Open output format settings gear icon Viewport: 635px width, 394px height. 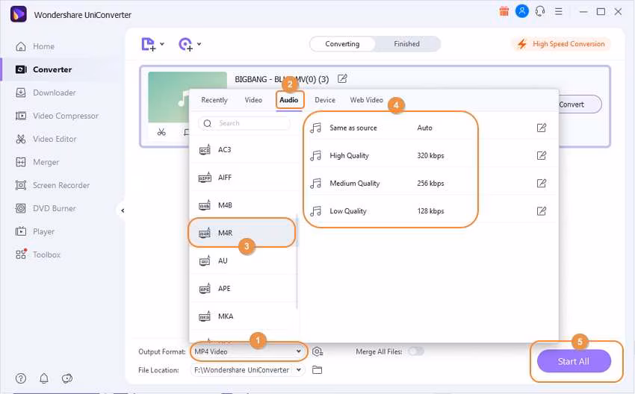[x=317, y=351]
